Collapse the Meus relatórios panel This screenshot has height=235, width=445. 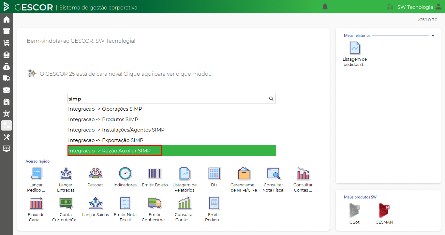[x=433, y=36]
